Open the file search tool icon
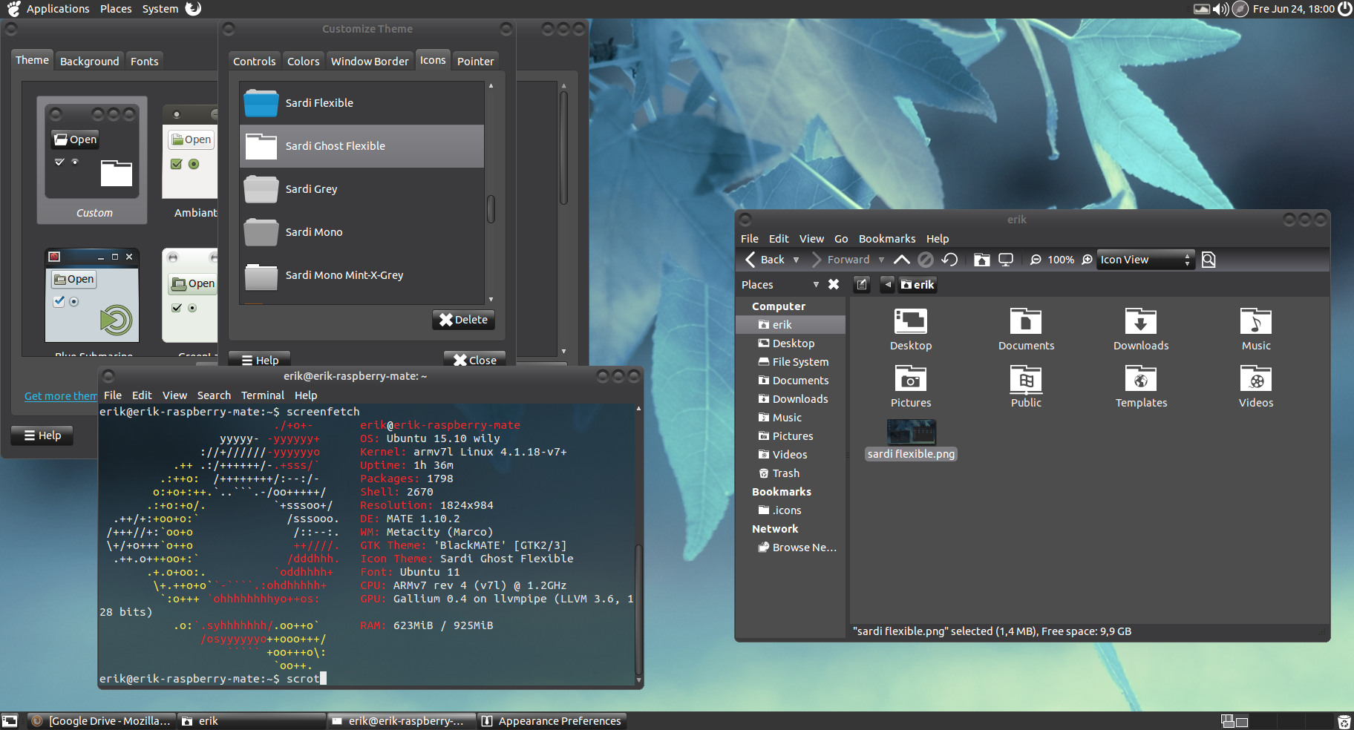This screenshot has width=1354, height=730. click(x=1209, y=260)
